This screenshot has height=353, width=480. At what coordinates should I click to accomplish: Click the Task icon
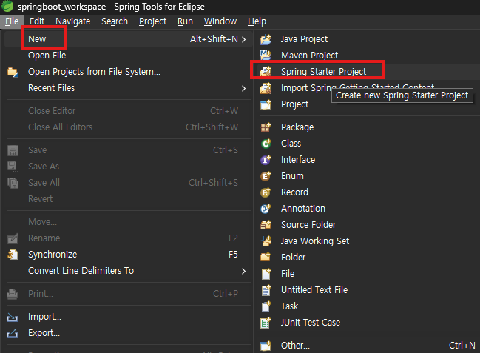[266, 306]
